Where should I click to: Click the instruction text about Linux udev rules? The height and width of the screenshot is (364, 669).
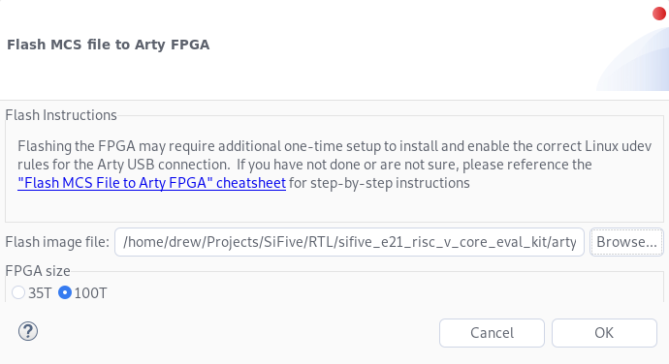pyautogui.click(x=334, y=155)
